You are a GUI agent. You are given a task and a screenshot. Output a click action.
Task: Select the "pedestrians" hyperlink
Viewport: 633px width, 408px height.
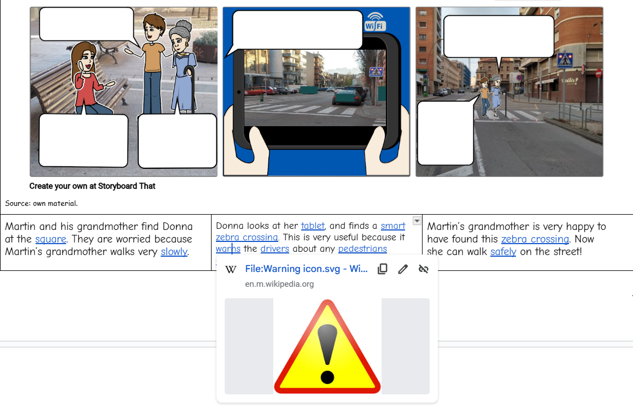[362, 249]
